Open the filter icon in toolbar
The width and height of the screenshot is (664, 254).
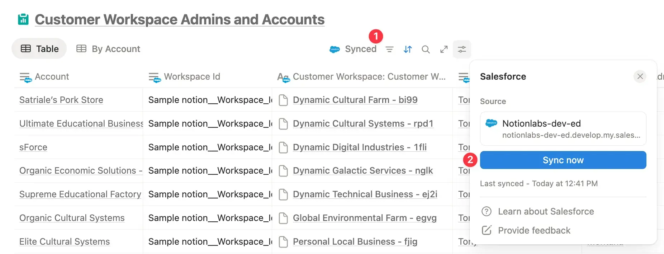(389, 49)
